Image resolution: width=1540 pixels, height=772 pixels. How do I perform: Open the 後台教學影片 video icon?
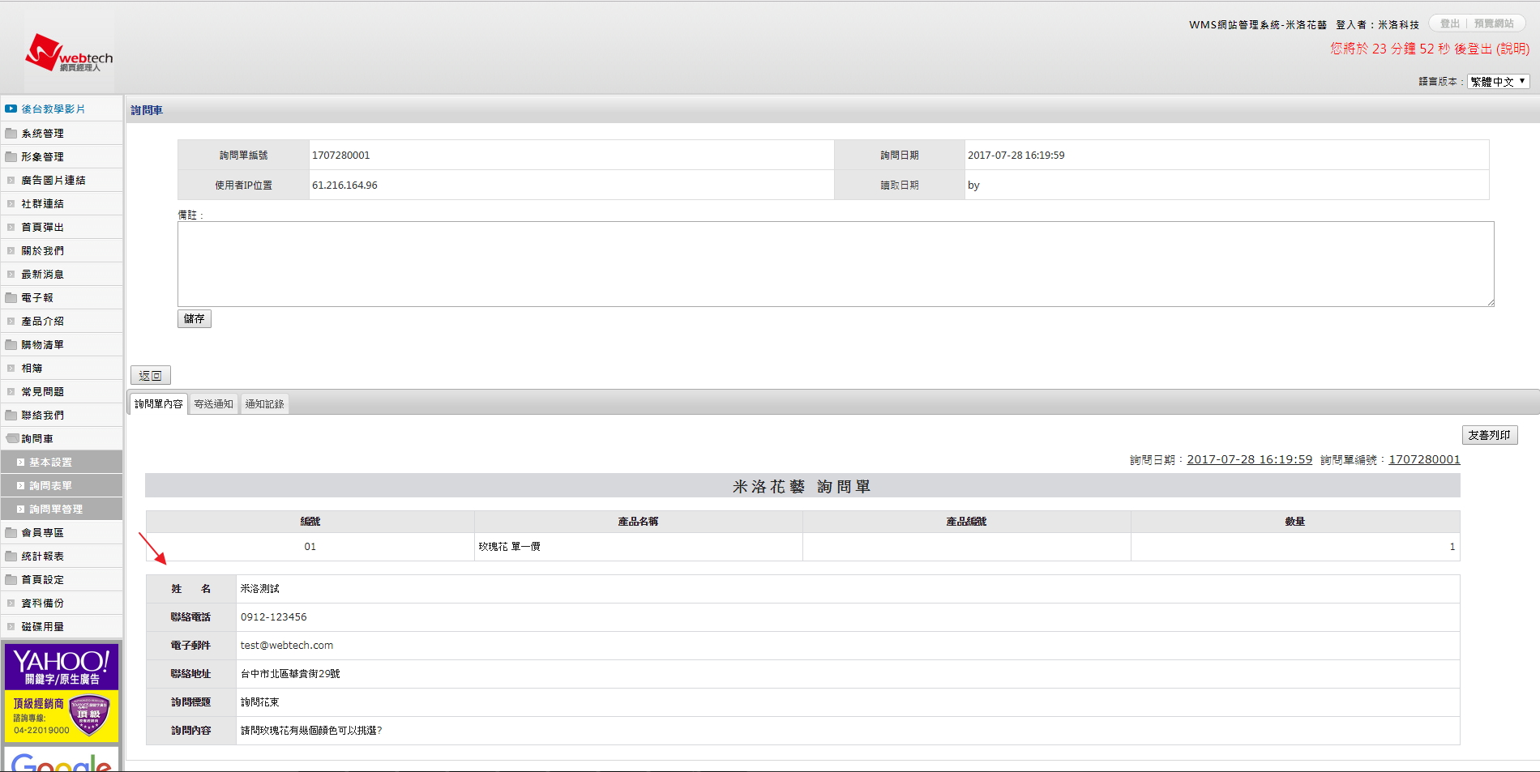(11, 109)
